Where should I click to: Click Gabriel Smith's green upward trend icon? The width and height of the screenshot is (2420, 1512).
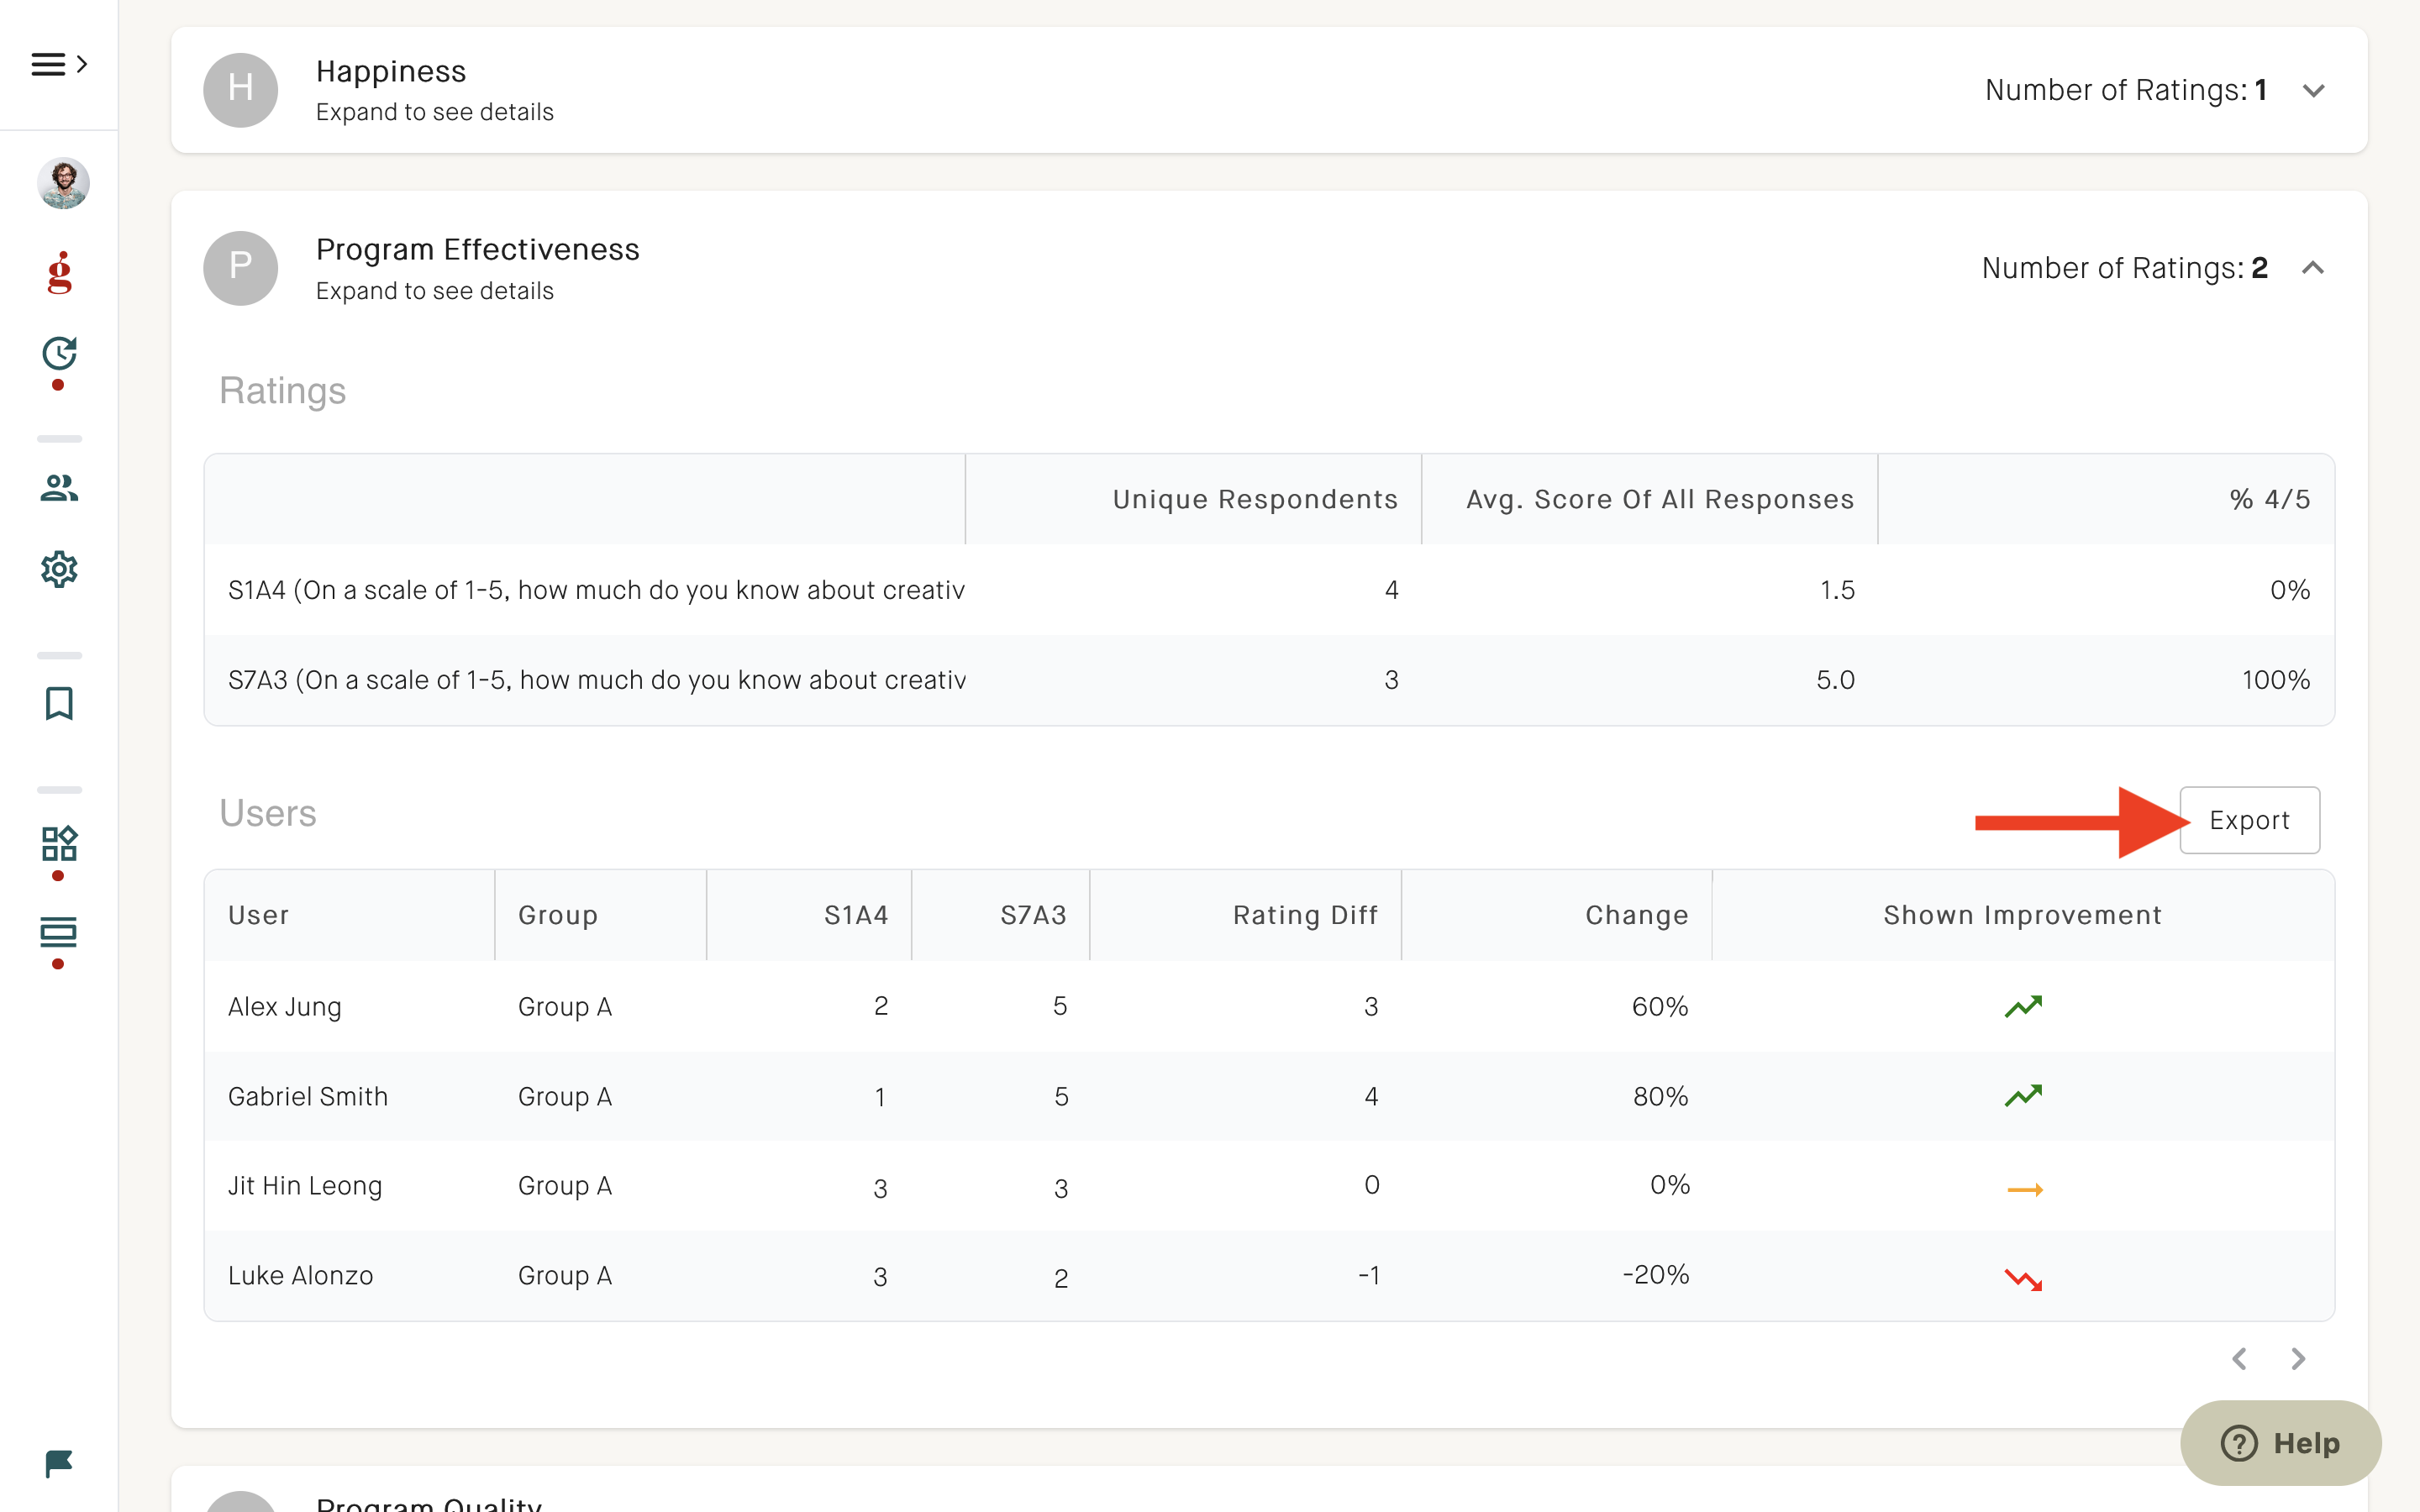coord(2023,1096)
